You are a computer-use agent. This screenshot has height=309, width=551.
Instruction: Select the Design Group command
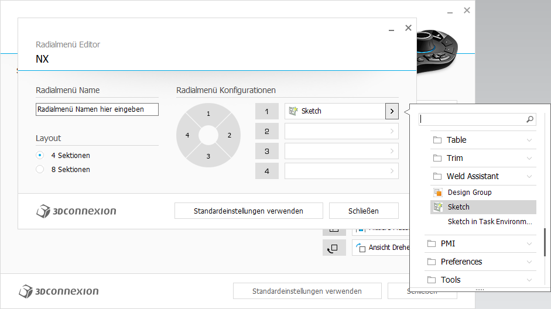[483, 193]
